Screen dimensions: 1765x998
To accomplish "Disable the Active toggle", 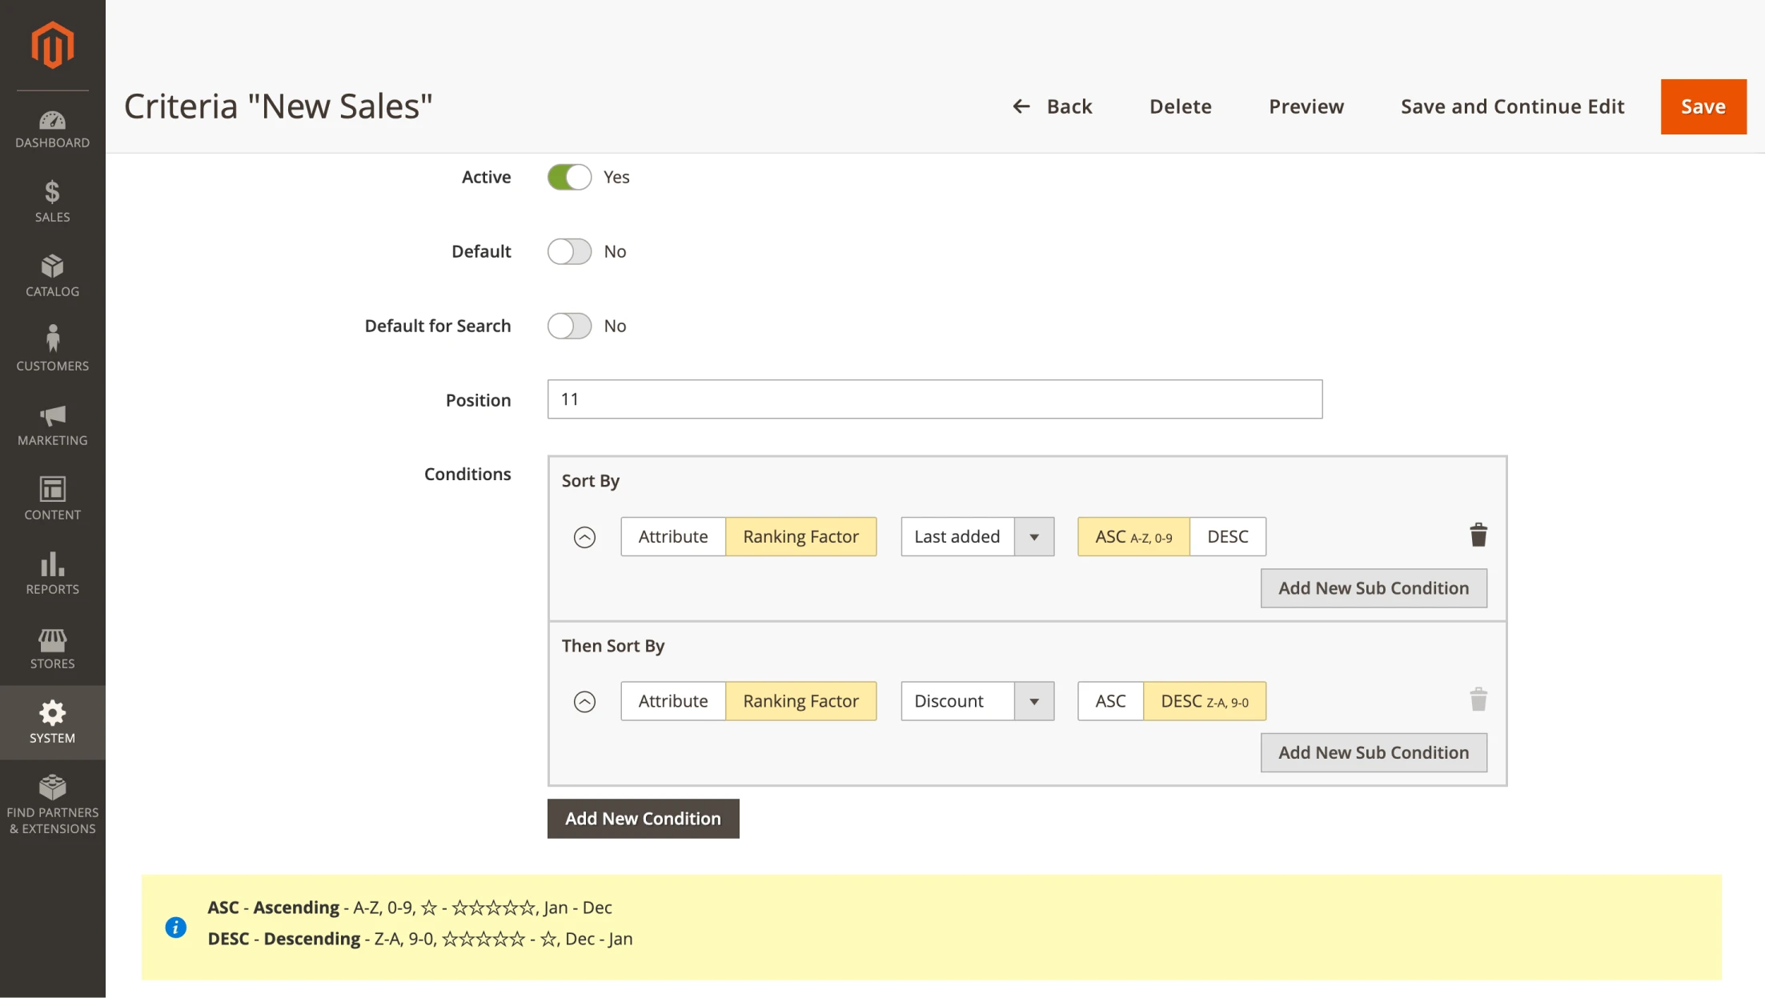I will tap(569, 177).
